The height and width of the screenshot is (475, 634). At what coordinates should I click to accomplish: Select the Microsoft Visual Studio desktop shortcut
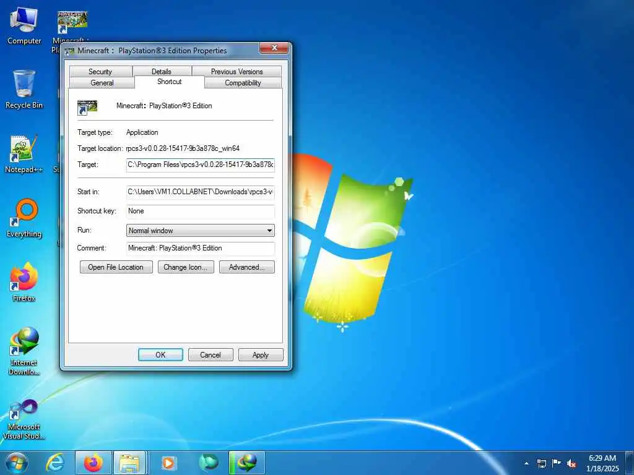pyautogui.click(x=24, y=419)
